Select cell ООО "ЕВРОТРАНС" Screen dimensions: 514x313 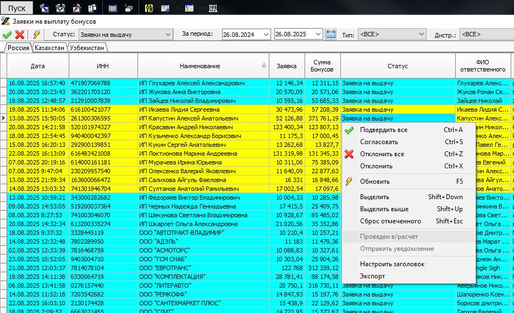pos(203,268)
